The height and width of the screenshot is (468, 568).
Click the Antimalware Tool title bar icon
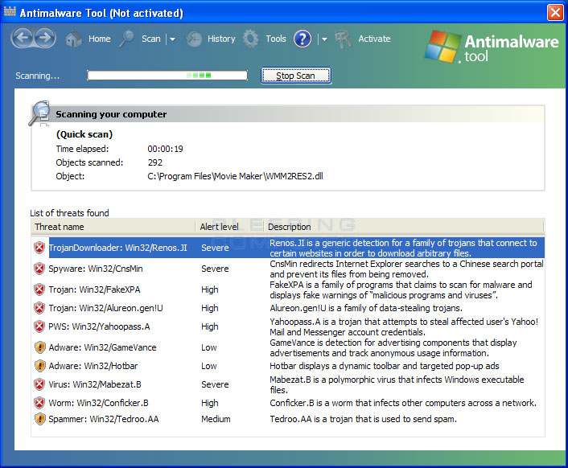pyautogui.click(x=10, y=12)
